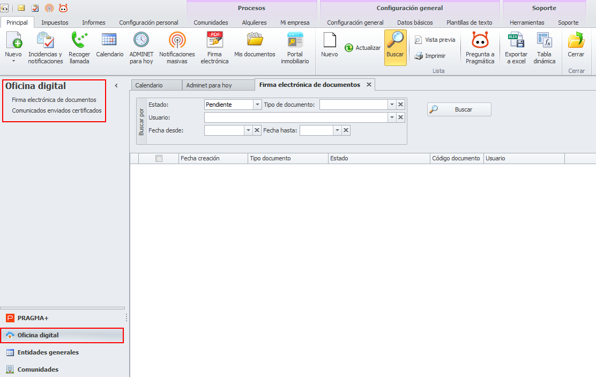This screenshot has height=377, width=596.
Task: Open the Herramientas ribbon tab
Action: (527, 23)
